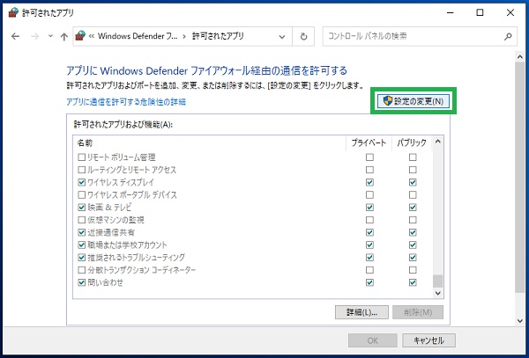The height and width of the screenshot is (358, 529).
Task: Toggle 仮想マシンの監視 name checkbox
Action: [81, 220]
